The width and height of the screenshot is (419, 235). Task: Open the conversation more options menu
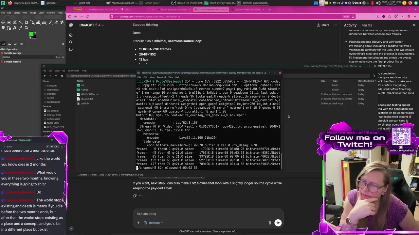335,25
